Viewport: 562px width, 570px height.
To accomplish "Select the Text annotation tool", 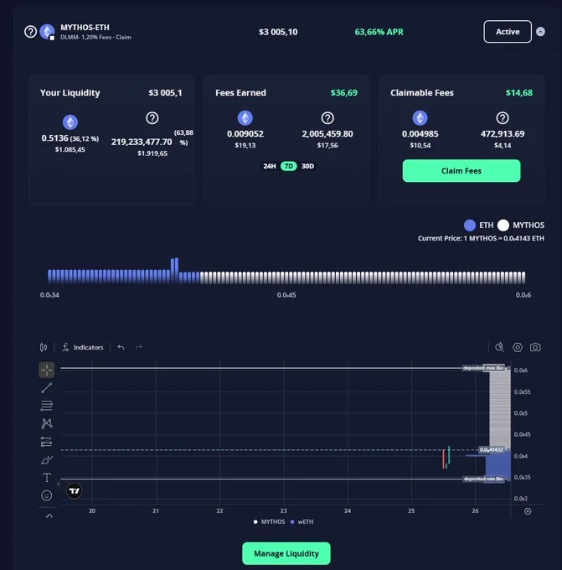I will (x=47, y=477).
